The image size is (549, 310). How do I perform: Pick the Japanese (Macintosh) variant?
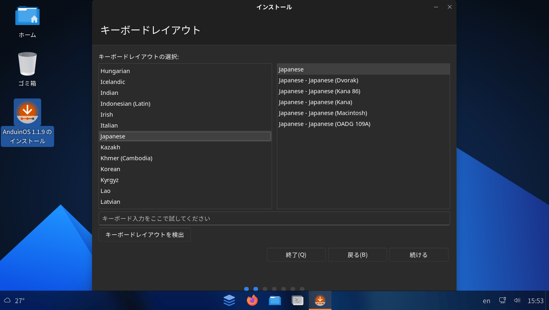click(x=323, y=113)
